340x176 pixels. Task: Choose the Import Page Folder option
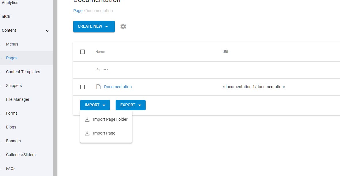pos(110,119)
